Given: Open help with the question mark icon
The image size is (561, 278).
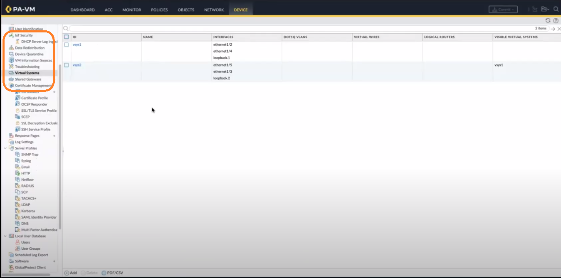Looking at the screenshot, I should tap(556, 20).
